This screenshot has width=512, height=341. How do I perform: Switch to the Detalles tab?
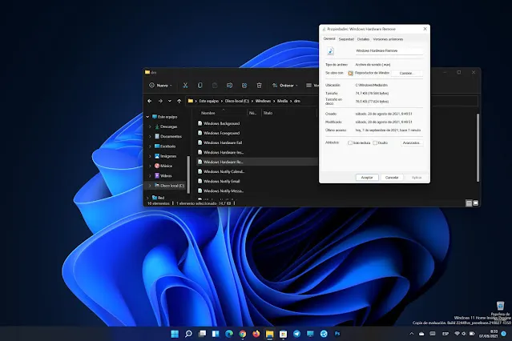coord(363,39)
